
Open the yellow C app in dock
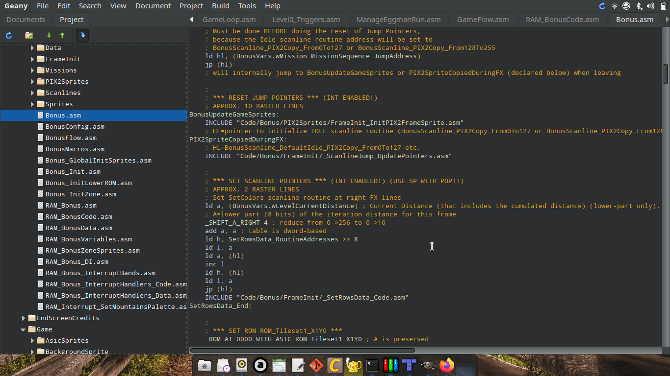[335, 365]
